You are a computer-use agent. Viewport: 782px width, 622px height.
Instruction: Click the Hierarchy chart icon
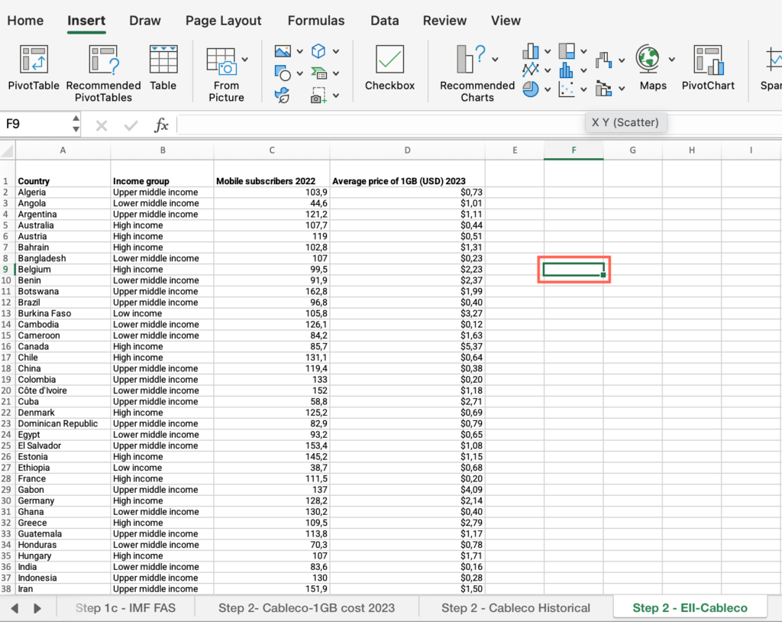tap(567, 51)
